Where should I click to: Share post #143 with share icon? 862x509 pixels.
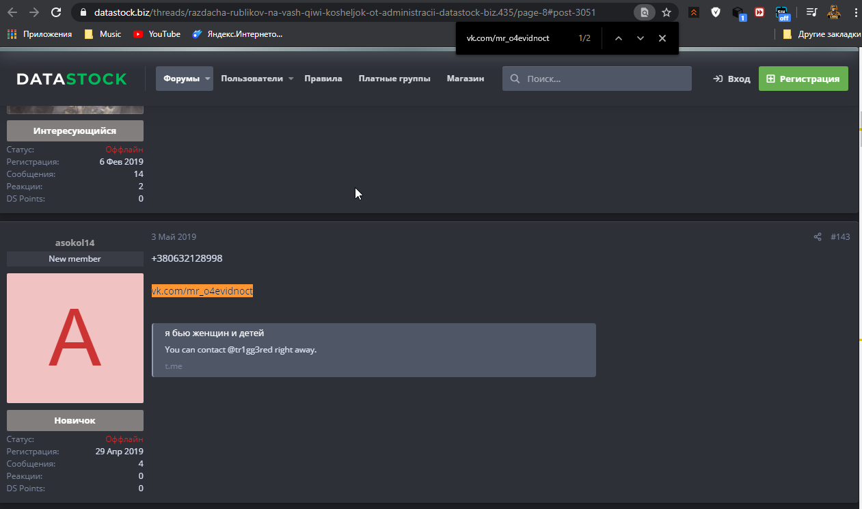[x=818, y=237]
